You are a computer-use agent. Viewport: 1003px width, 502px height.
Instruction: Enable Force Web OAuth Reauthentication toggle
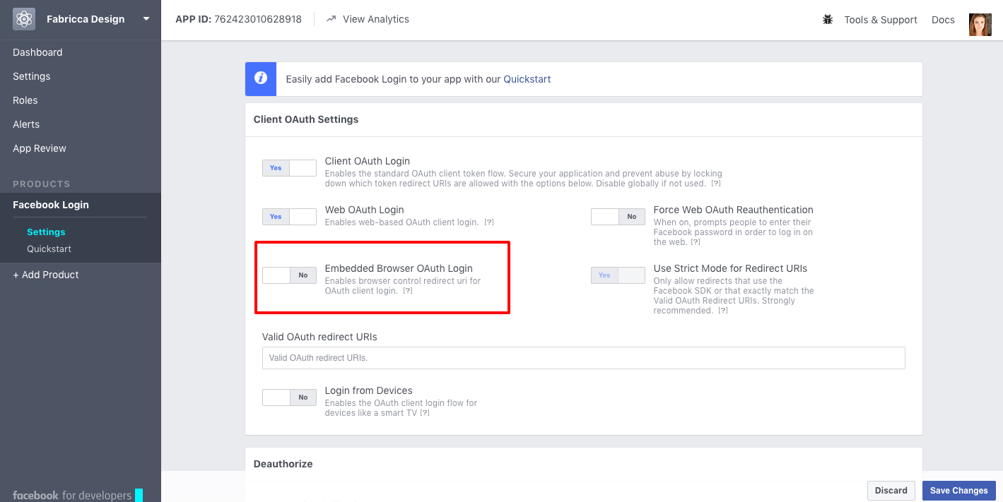(618, 217)
